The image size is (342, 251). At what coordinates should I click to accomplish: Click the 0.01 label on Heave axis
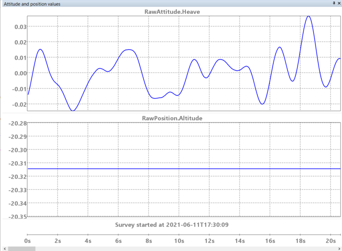(x=20, y=58)
